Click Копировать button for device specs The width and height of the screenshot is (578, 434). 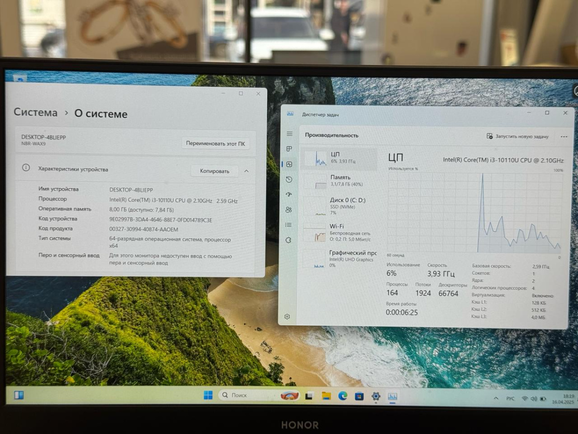(x=214, y=171)
